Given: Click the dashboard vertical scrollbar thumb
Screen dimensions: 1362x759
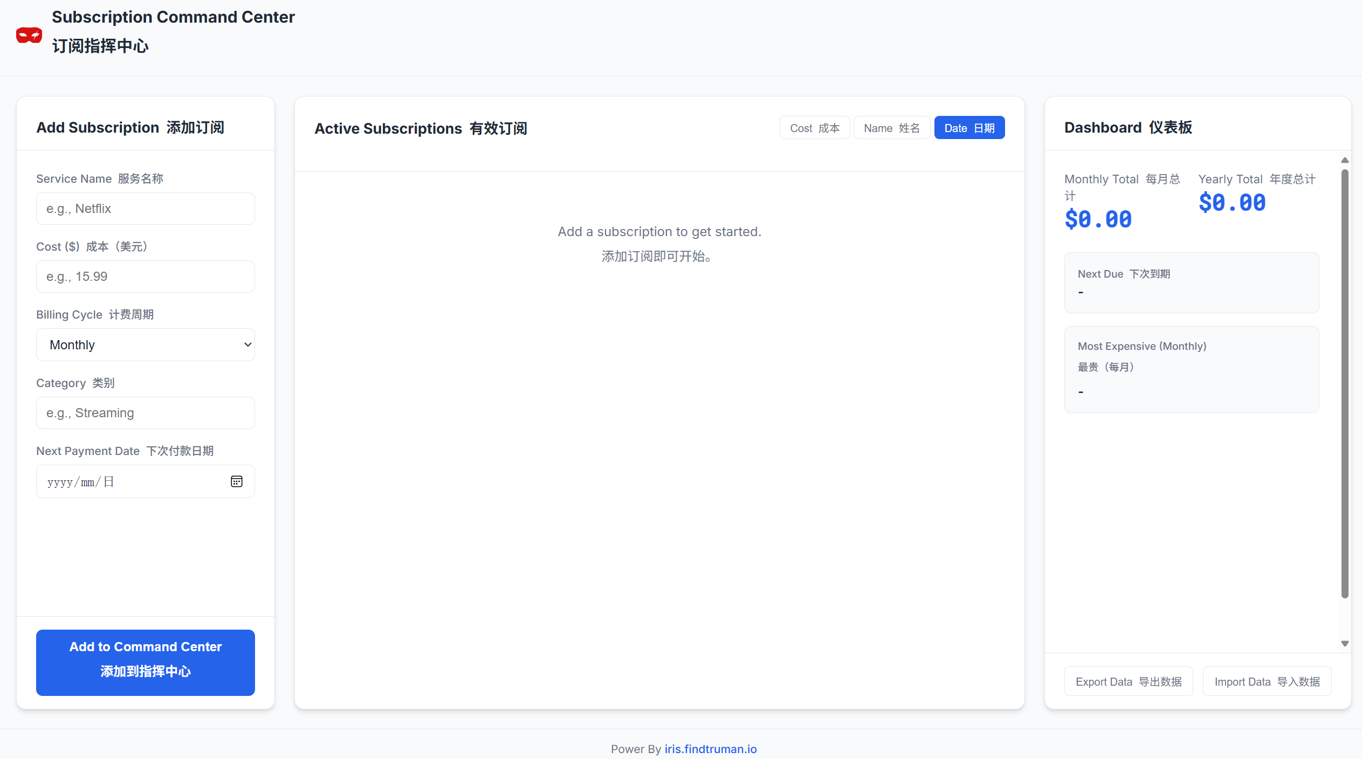Looking at the screenshot, I should pyautogui.click(x=1345, y=383).
